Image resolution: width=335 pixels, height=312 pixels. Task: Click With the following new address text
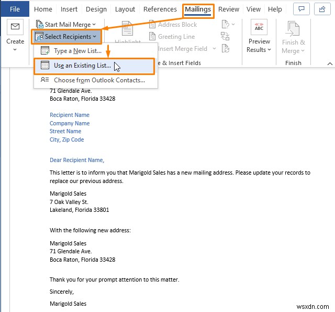click(90, 230)
